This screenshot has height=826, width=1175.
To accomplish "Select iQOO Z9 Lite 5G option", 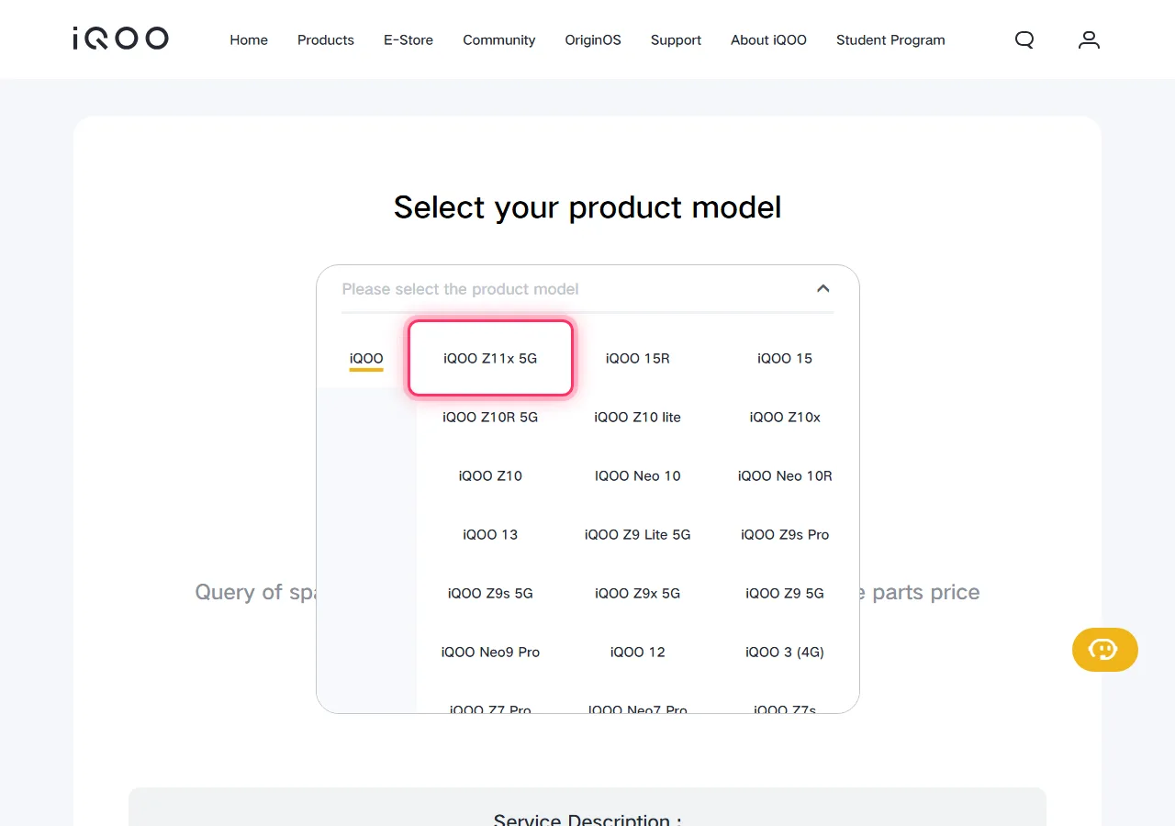I will coord(638,534).
